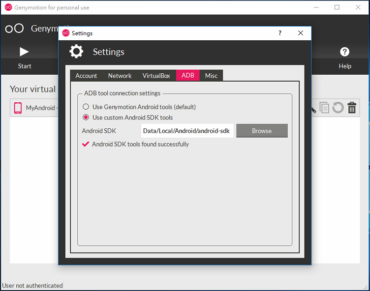Open the Misc tab
This screenshot has width=370, height=291.
(x=211, y=76)
